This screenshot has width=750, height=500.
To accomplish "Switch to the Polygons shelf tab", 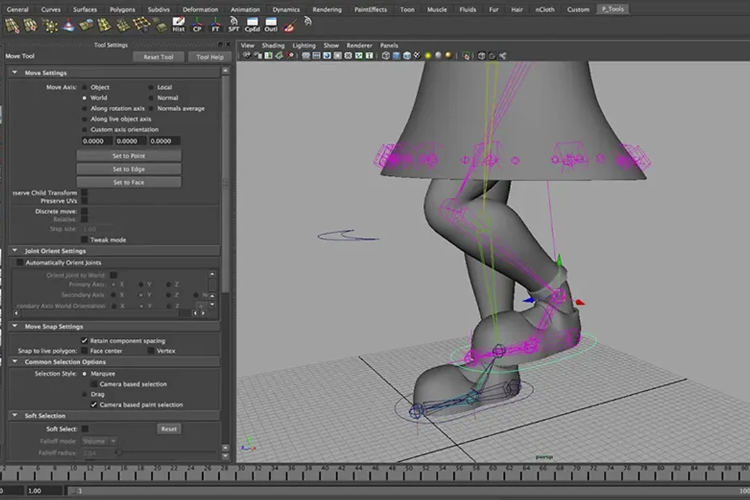I will click(x=122, y=9).
